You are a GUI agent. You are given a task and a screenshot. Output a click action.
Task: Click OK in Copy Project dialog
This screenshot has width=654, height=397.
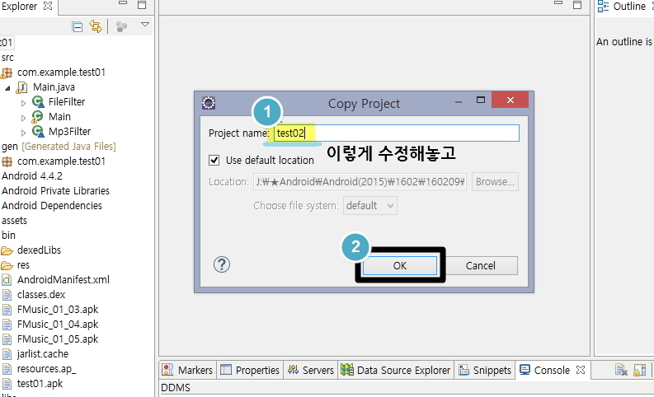click(399, 265)
